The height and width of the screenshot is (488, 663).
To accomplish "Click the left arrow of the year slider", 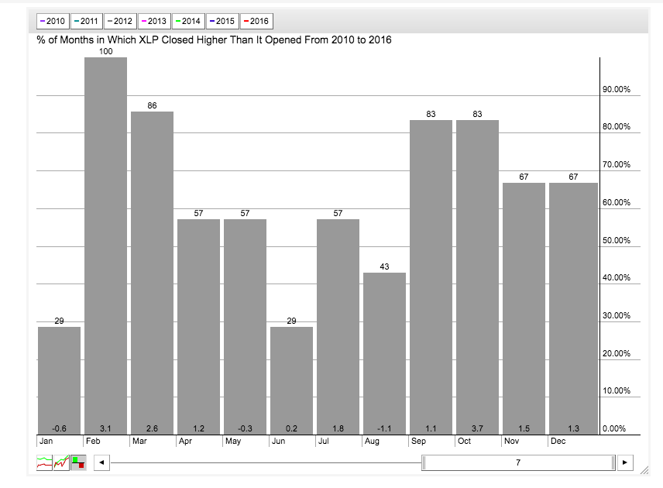I will [x=101, y=462].
